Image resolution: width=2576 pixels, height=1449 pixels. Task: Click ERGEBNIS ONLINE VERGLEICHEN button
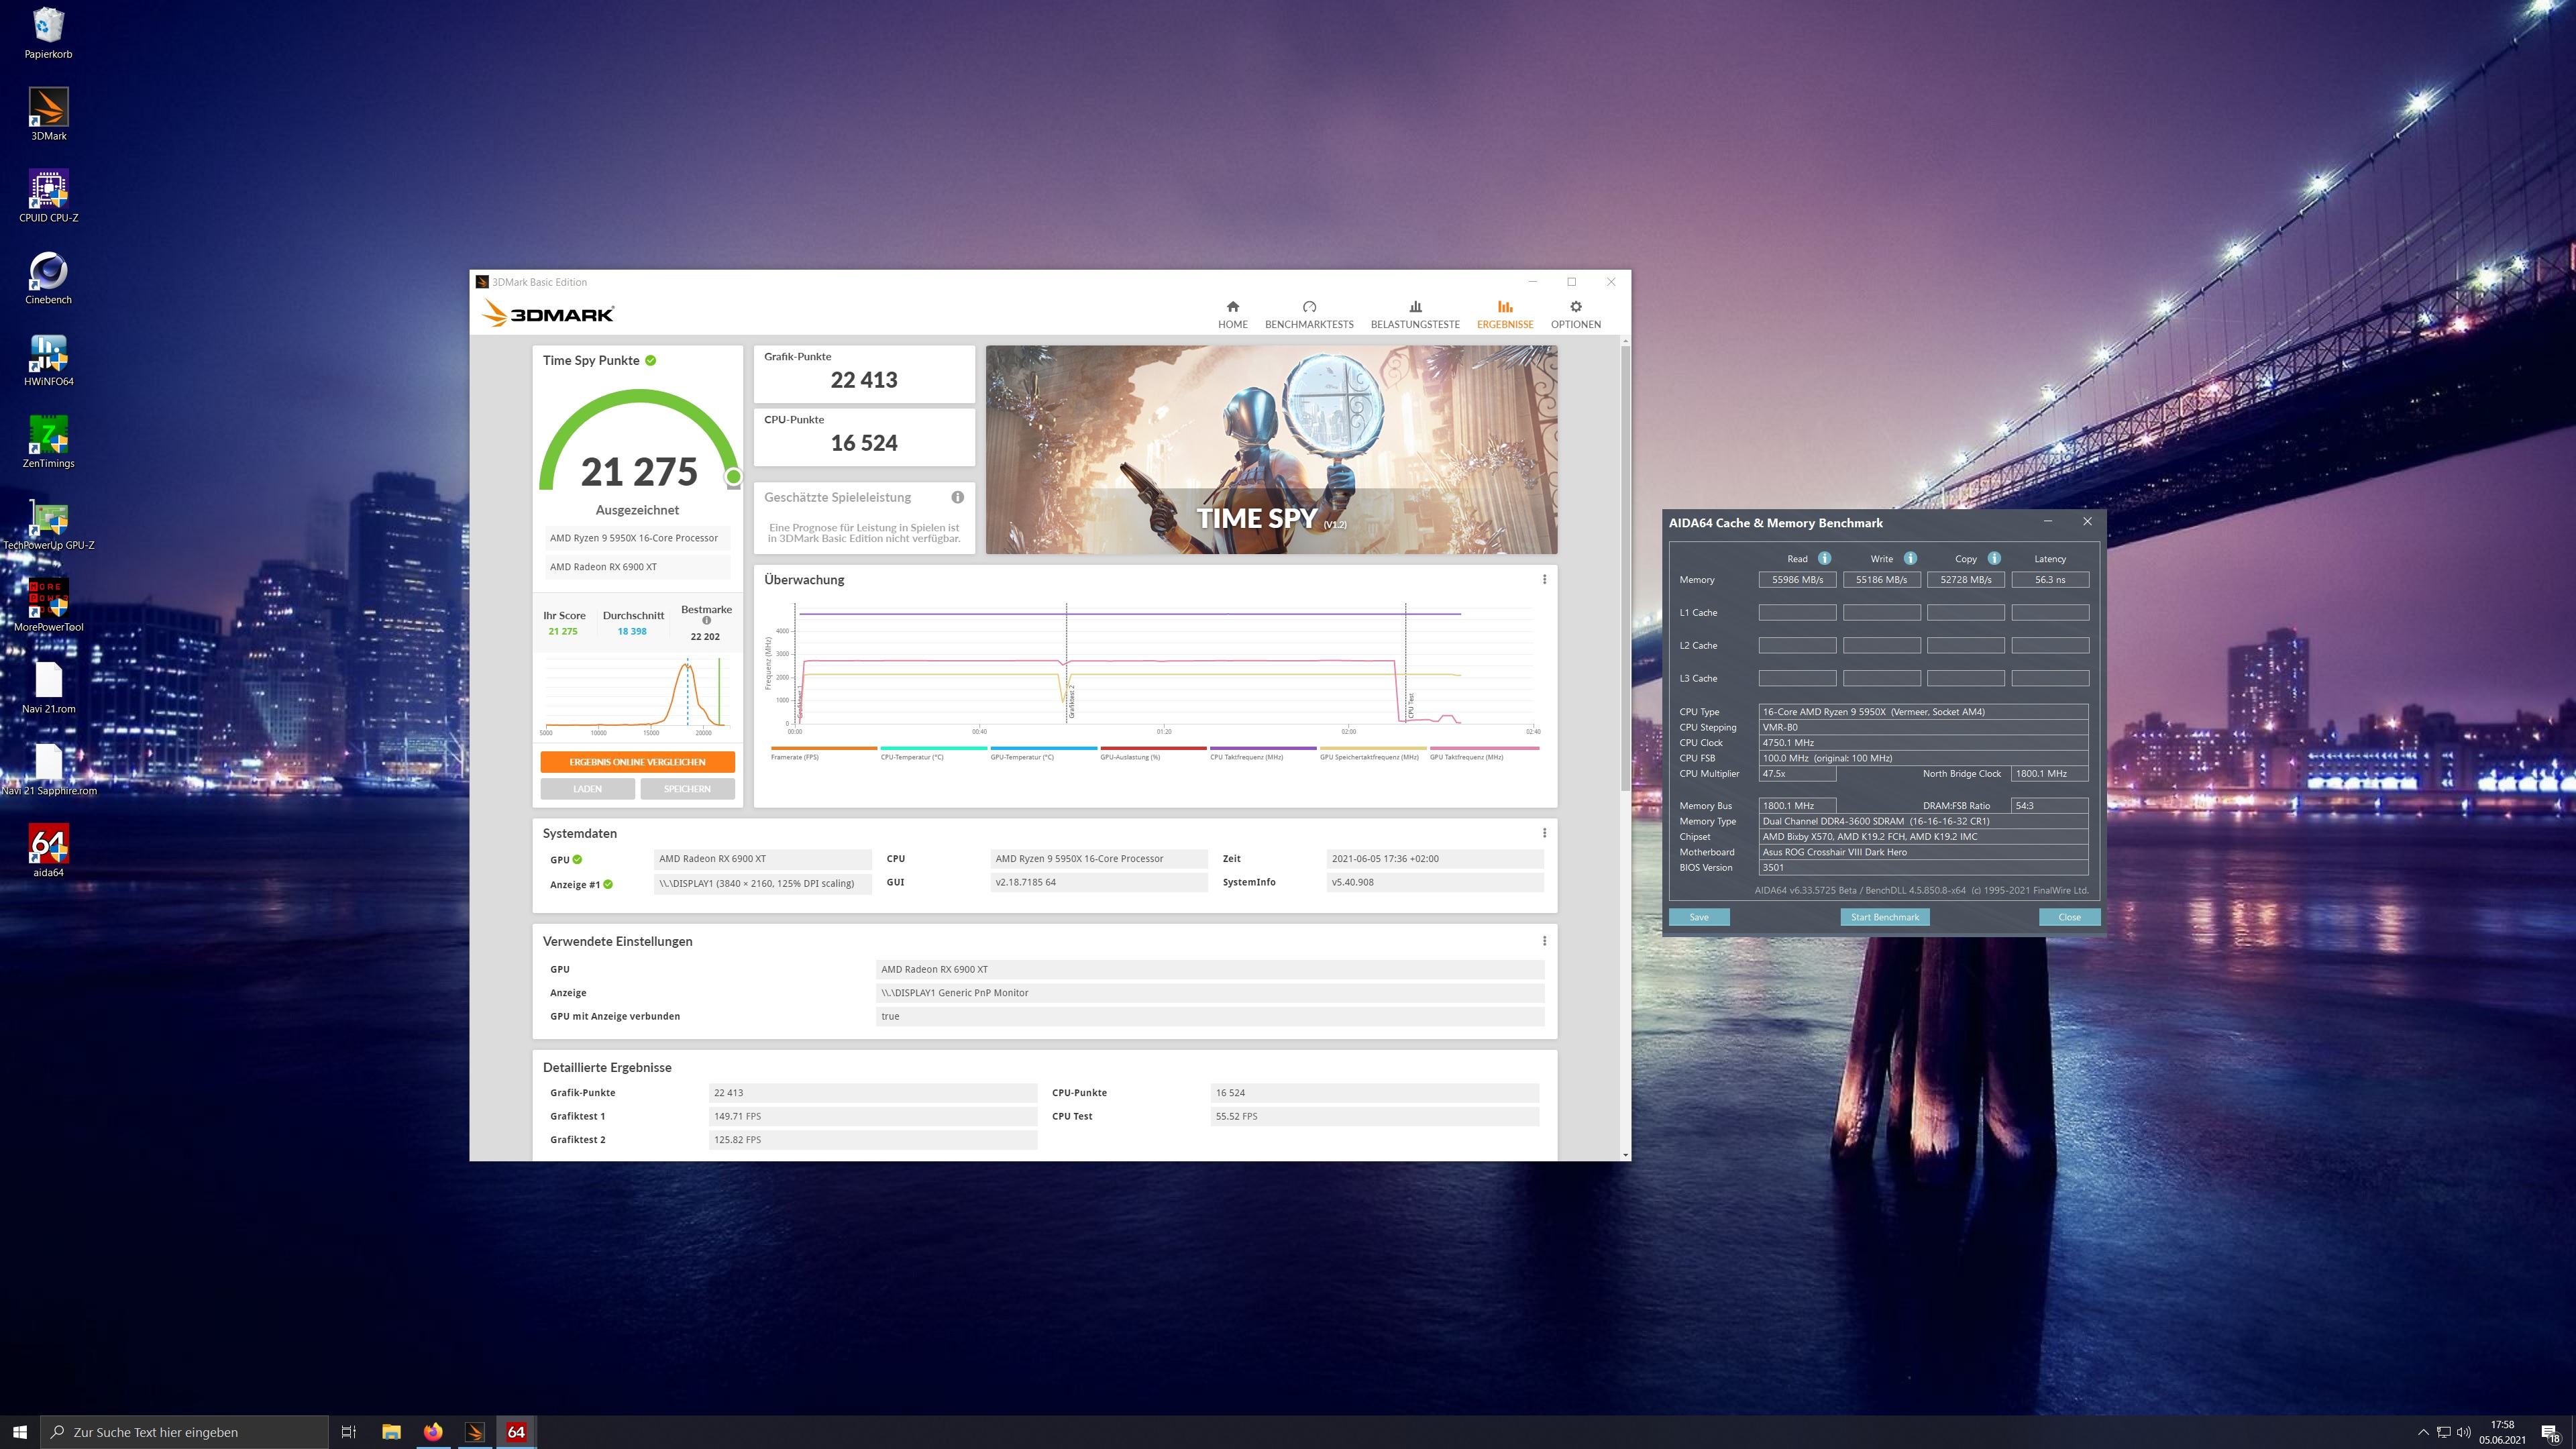(x=637, y=762)
